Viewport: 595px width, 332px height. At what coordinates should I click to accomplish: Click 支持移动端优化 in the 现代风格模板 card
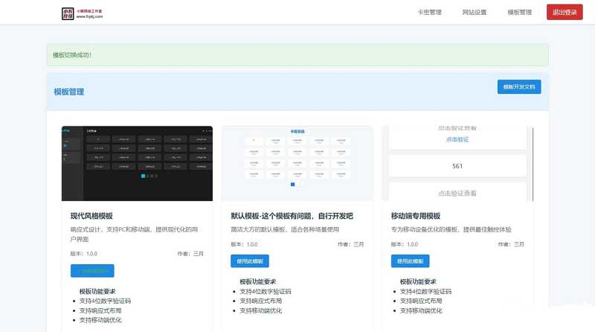100,320
